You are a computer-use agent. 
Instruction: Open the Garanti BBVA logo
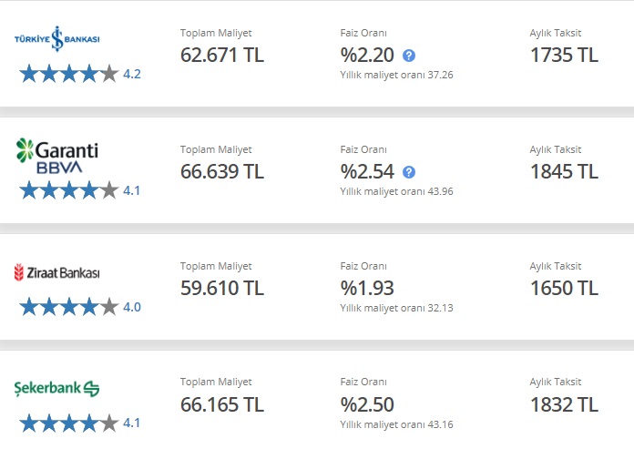57,156
